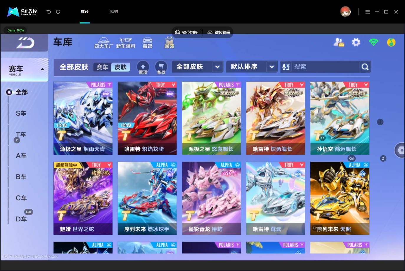Open 序列未来 燃冰球手 skin card
Image resolution: width=405 pixels, height=271 pixels.
tap(147, 198)
